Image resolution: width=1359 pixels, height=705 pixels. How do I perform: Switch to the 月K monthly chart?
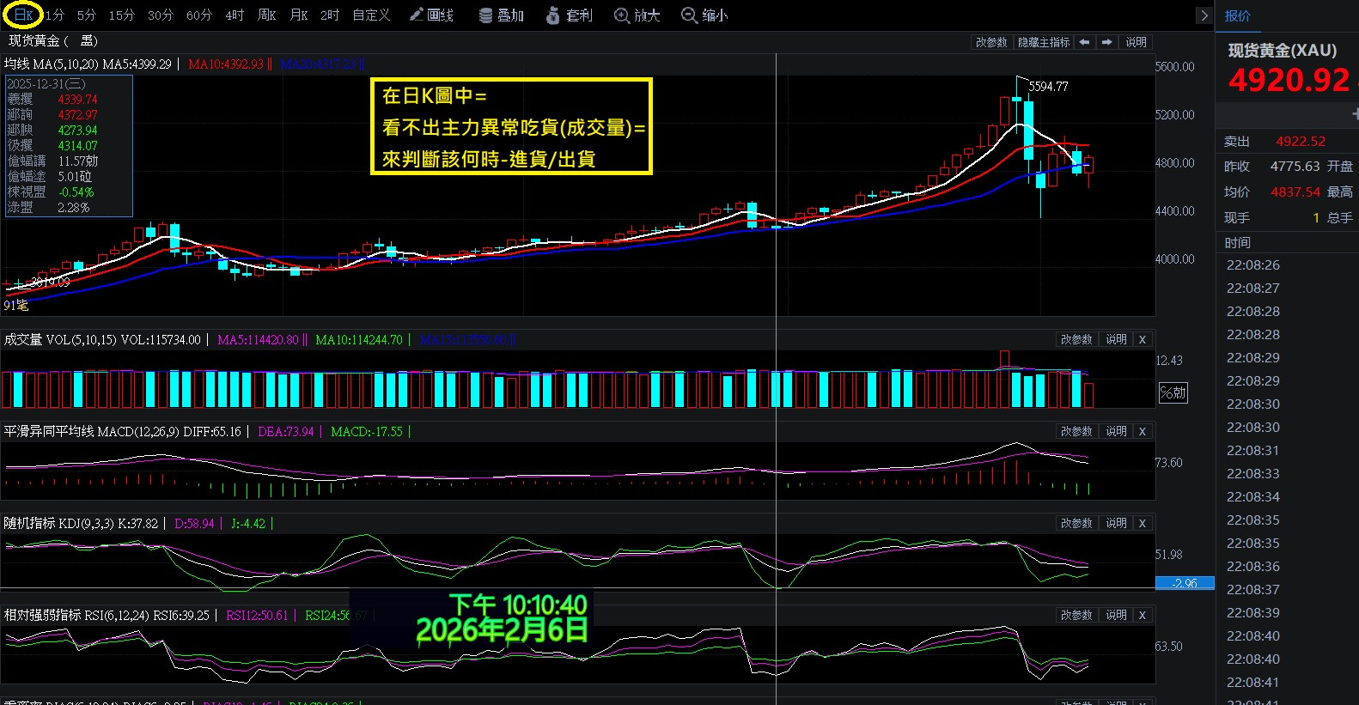(298, 15)
